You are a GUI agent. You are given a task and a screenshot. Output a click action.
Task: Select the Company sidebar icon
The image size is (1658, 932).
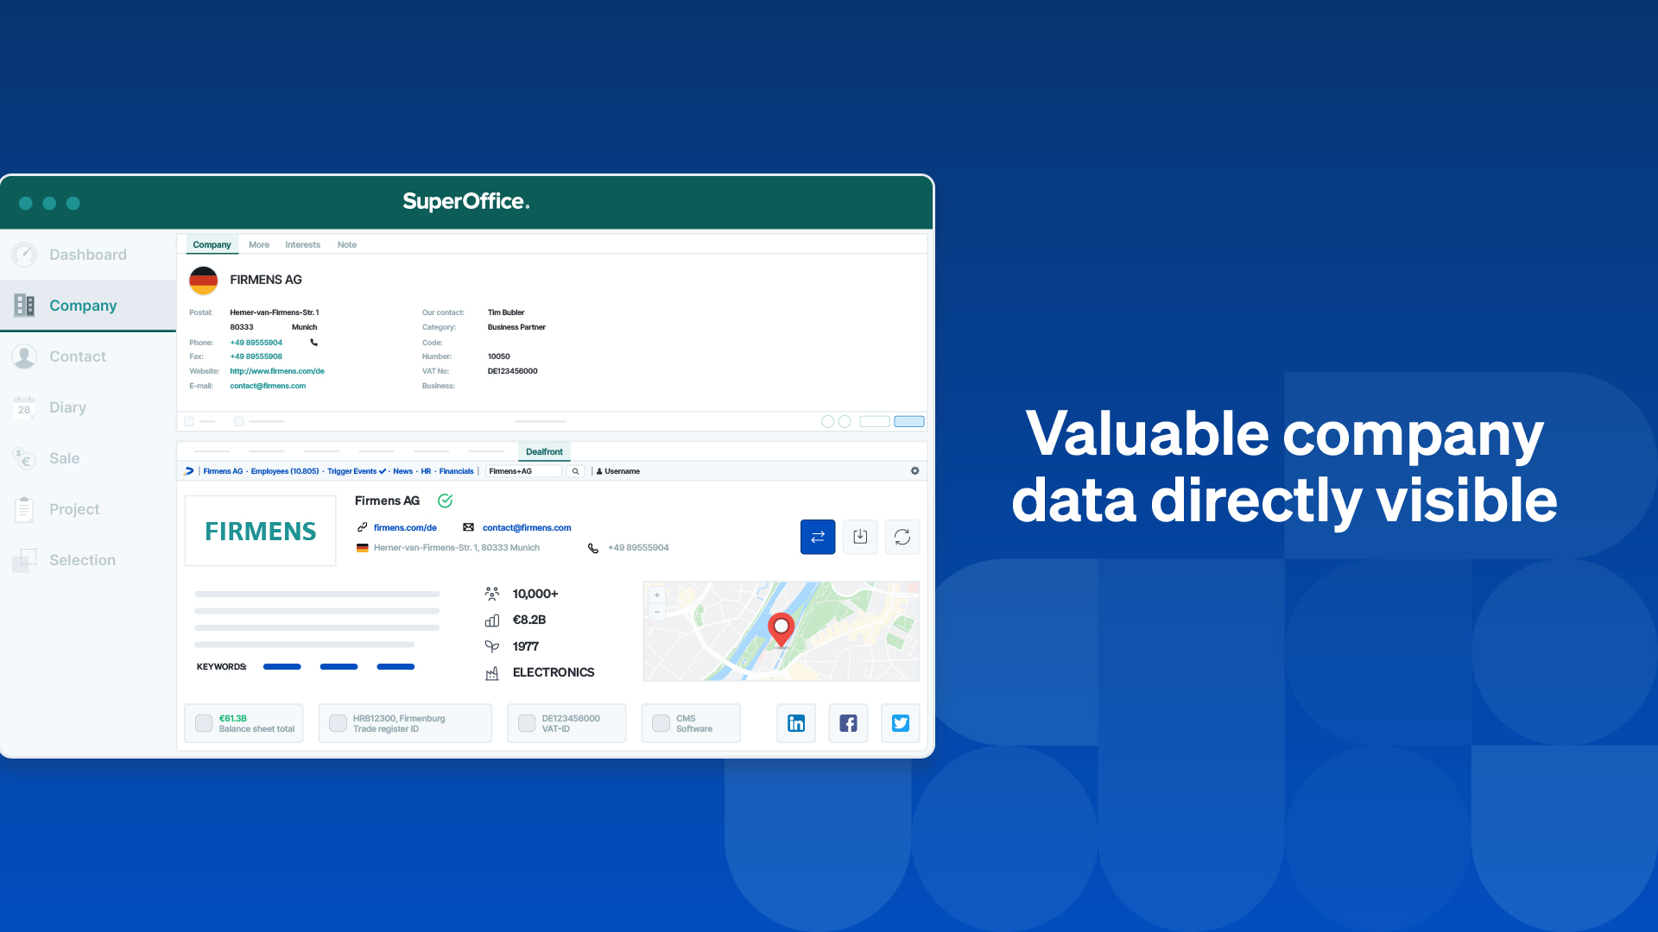(x=24, y=304)
